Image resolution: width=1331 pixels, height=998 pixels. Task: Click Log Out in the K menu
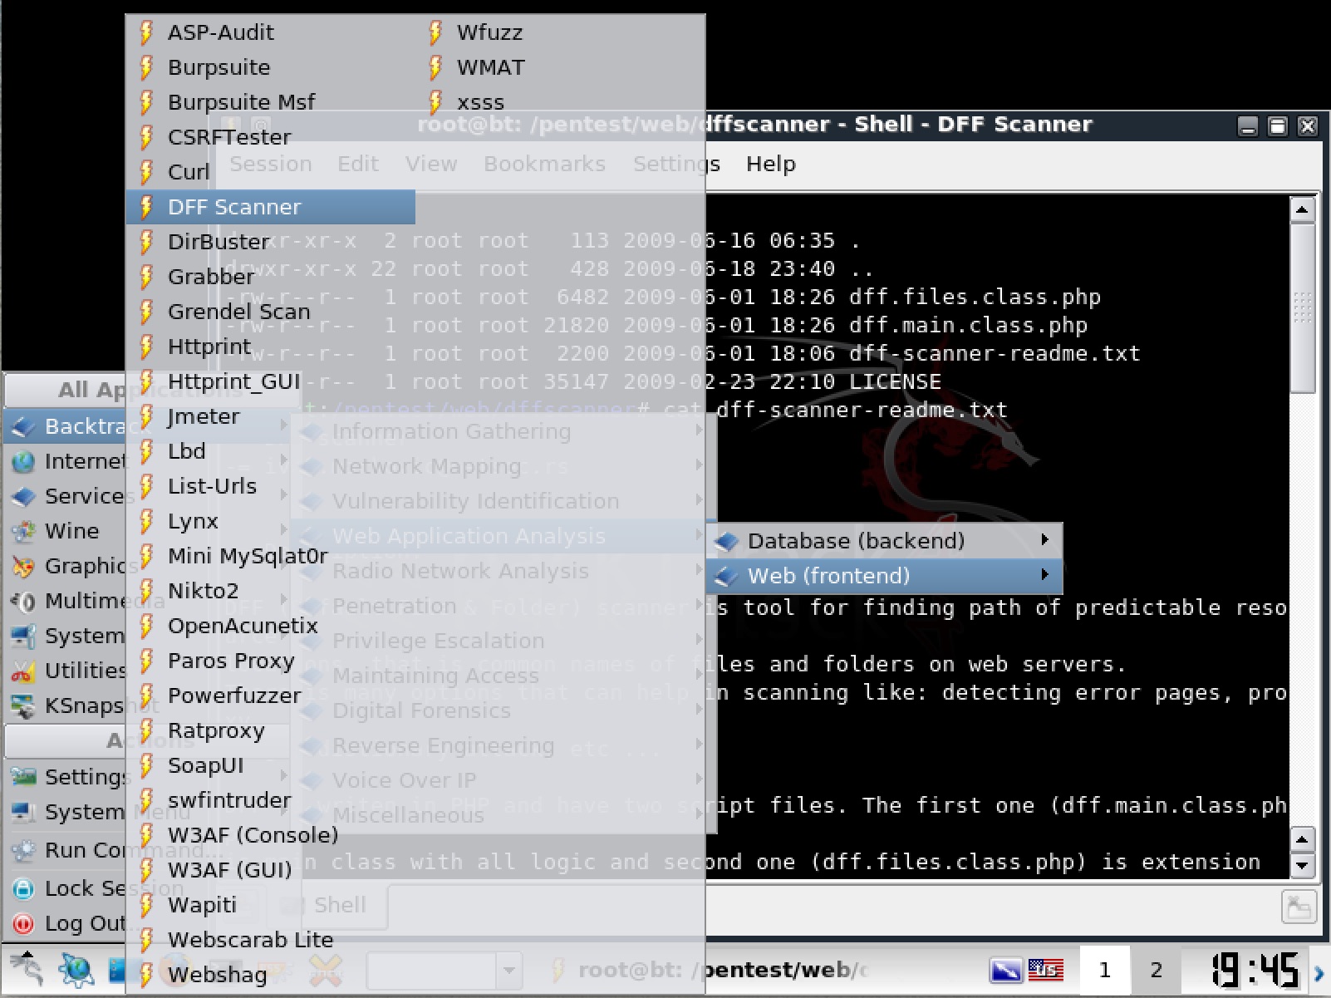[x=65, y=923]
